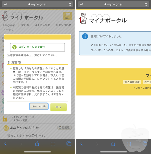Open the yellow メニュー hamburger button
Viewport: 151px width, 154px height.
68,16
